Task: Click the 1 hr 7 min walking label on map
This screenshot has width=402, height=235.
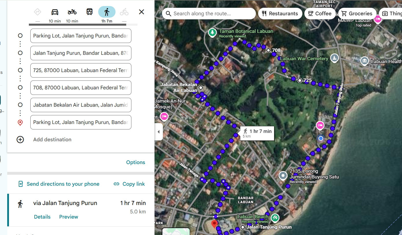Action: [257, 133]
